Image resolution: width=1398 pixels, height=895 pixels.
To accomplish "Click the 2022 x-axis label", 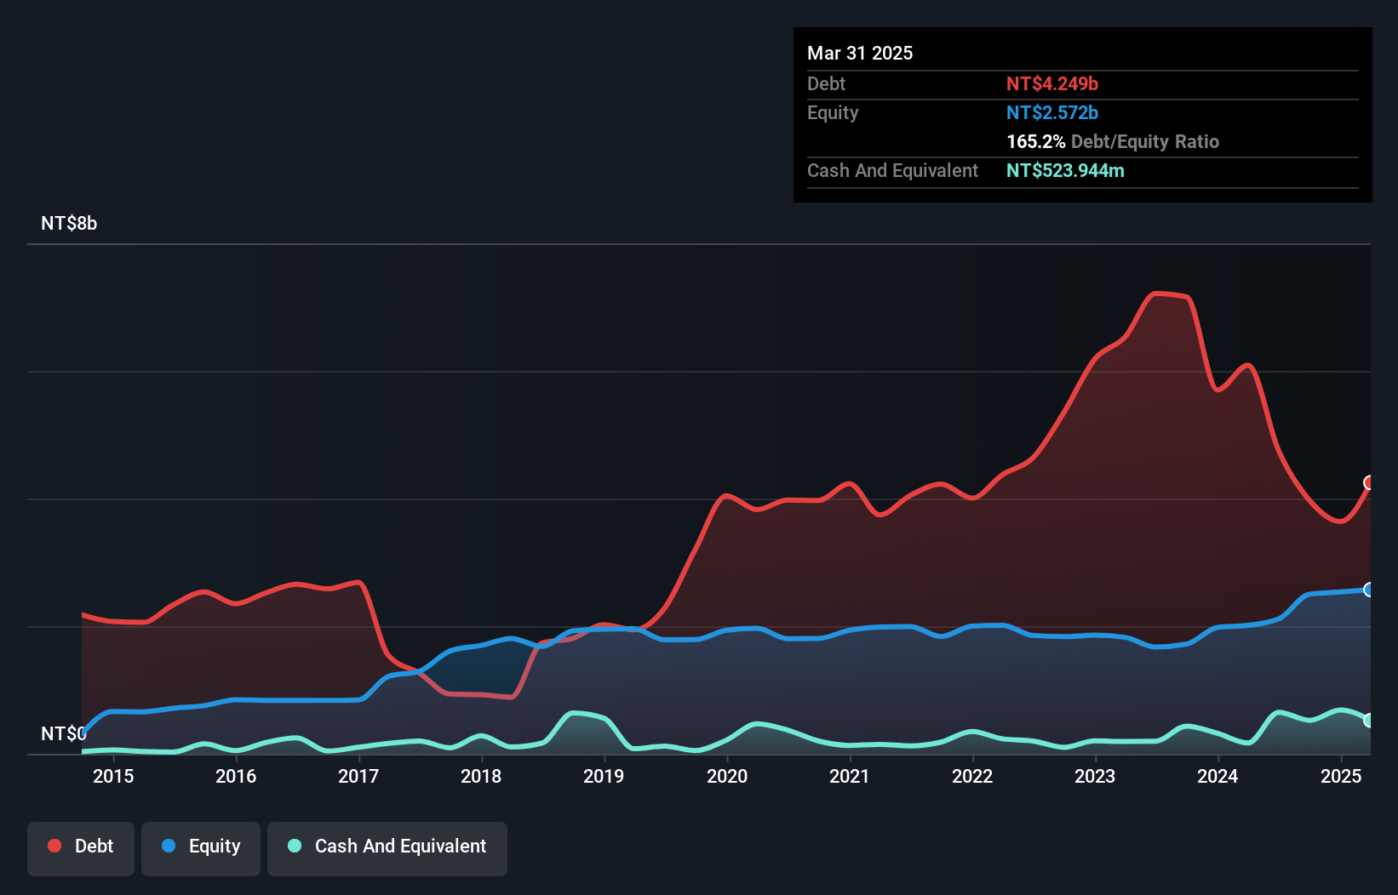I will [x=972, y=776].
